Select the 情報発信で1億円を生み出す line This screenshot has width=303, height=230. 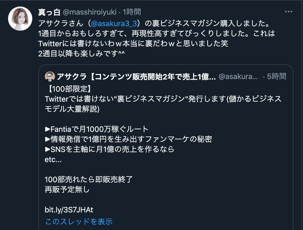coord(128,139)
